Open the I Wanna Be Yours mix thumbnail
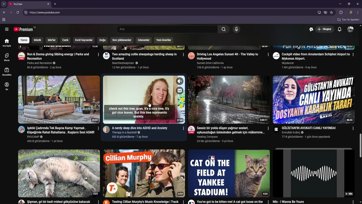The image size is (362, 204). tap(314, 173)
